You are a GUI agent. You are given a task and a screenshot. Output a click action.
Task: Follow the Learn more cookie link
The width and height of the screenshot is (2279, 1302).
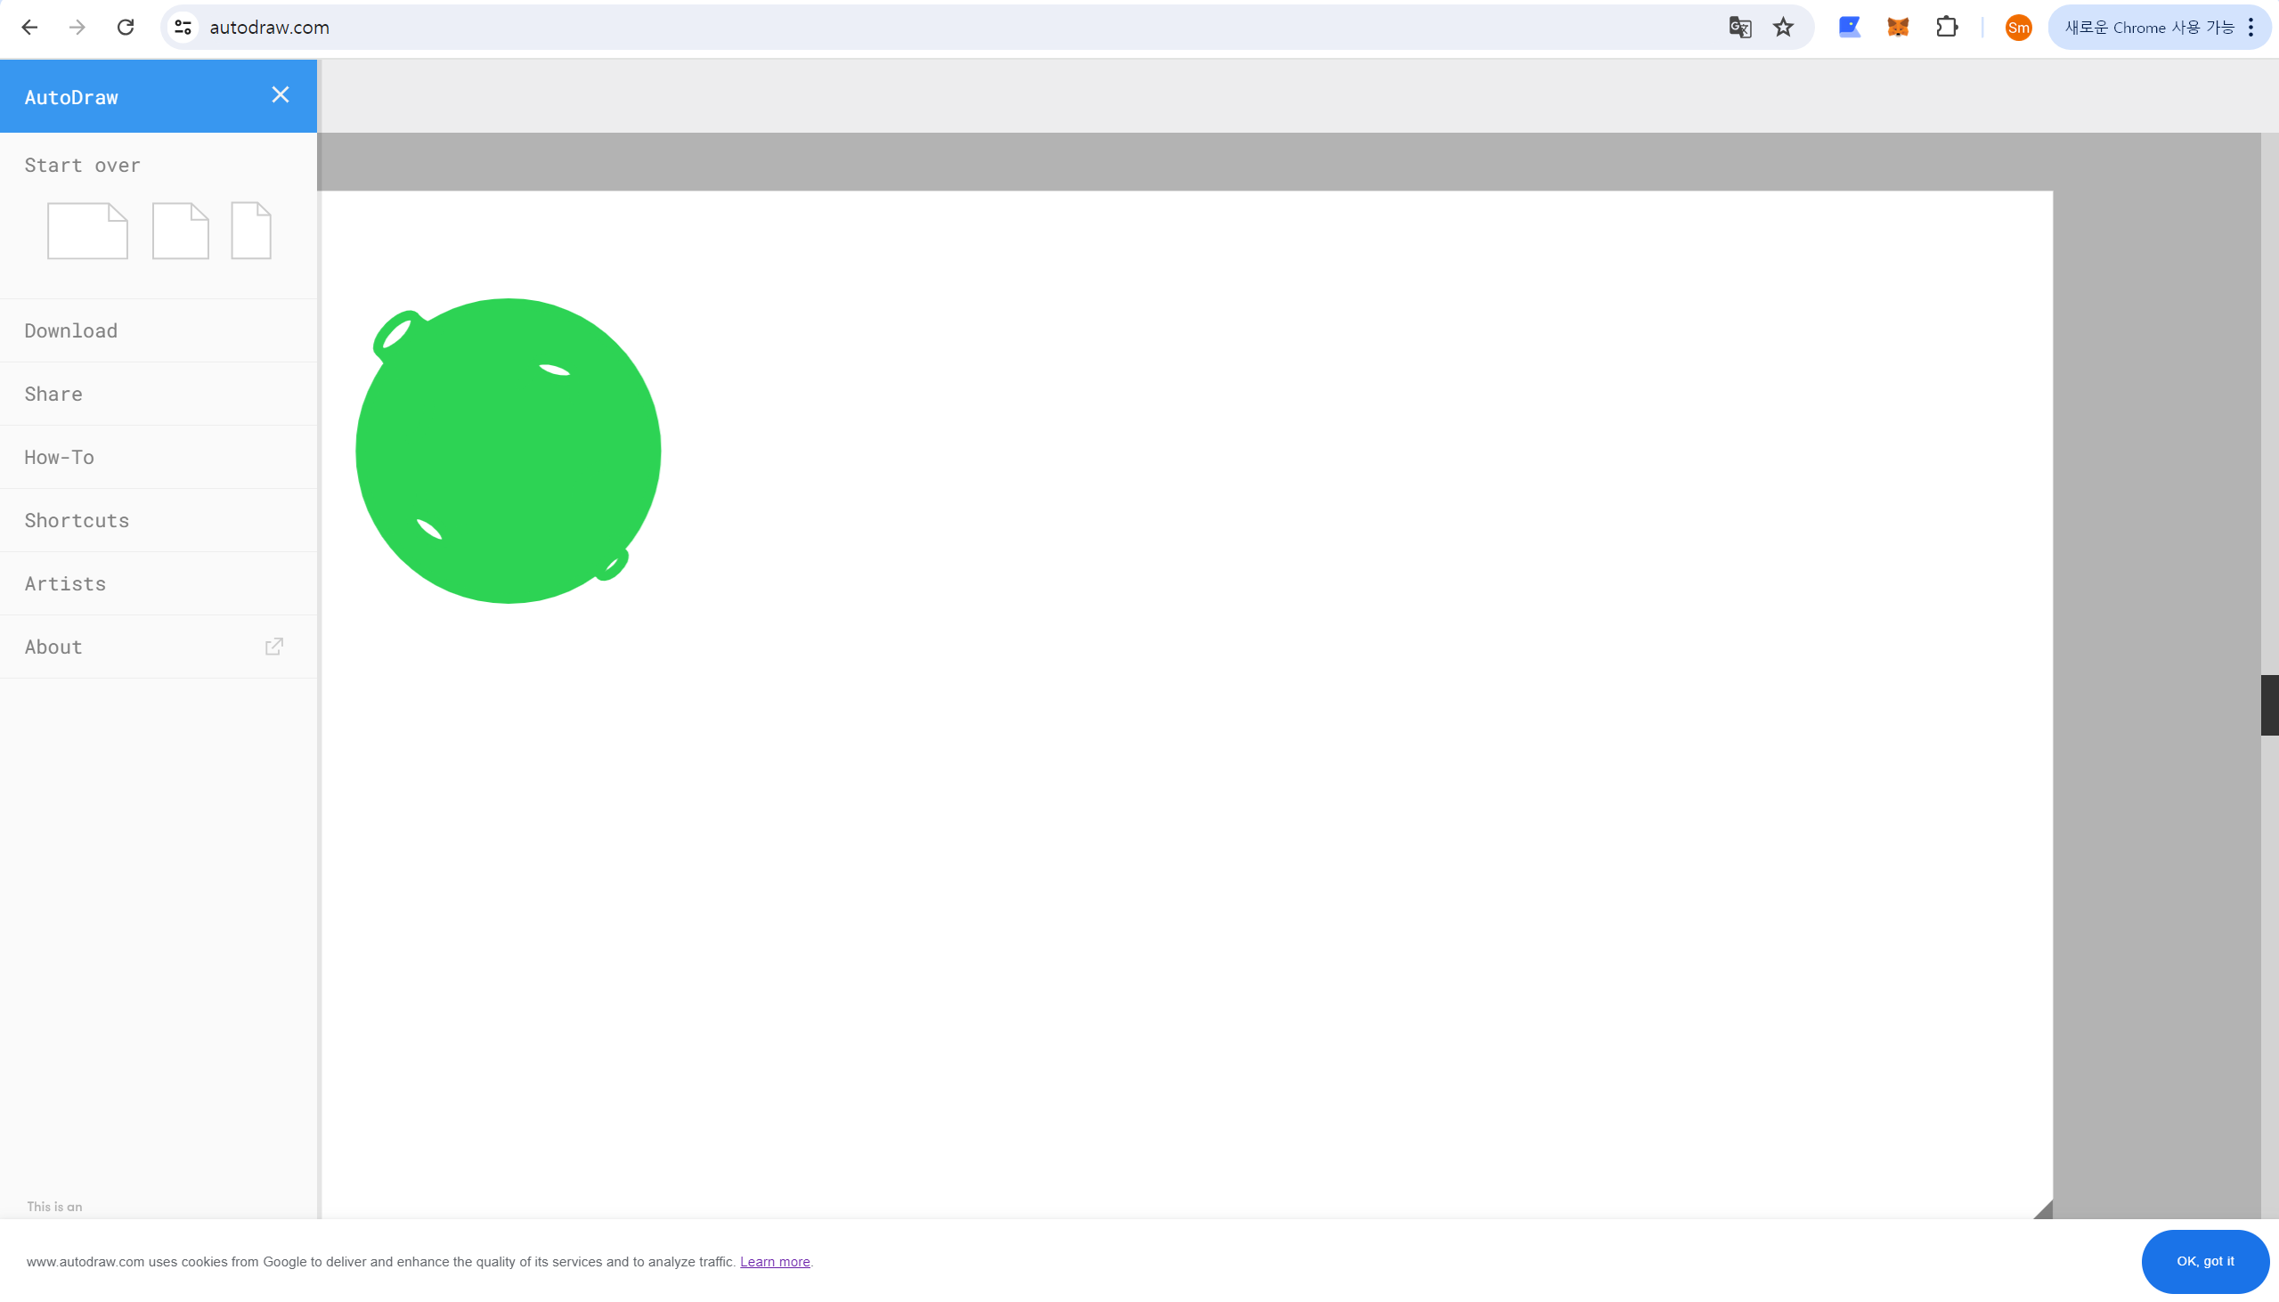pyautogui.click(x=774, y=1262)
